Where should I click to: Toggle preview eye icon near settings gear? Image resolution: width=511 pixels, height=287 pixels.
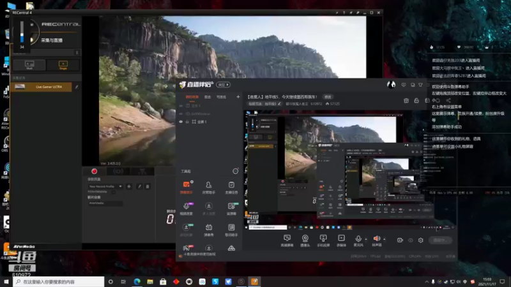click(x=410, y=240)
